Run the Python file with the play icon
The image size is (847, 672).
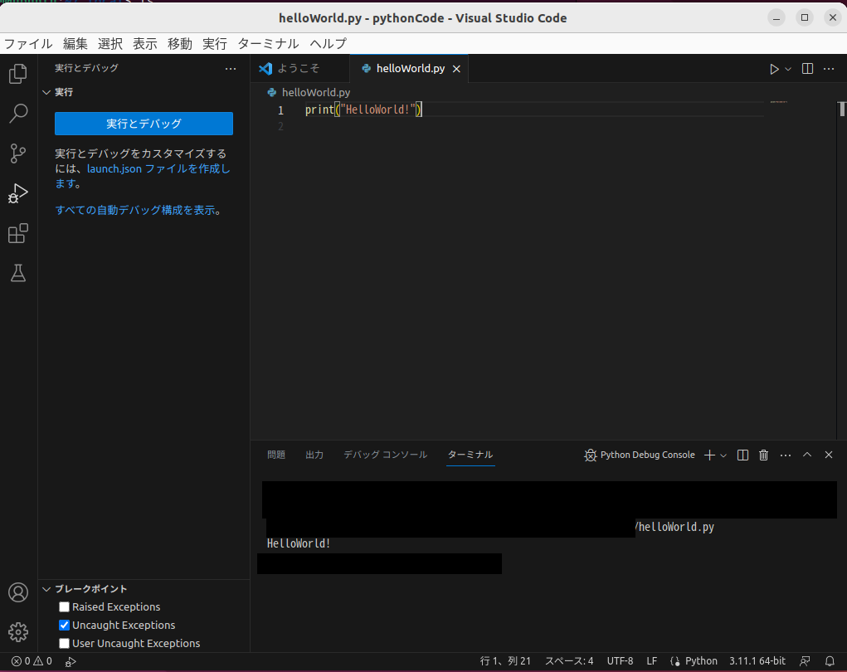(773, 69)
